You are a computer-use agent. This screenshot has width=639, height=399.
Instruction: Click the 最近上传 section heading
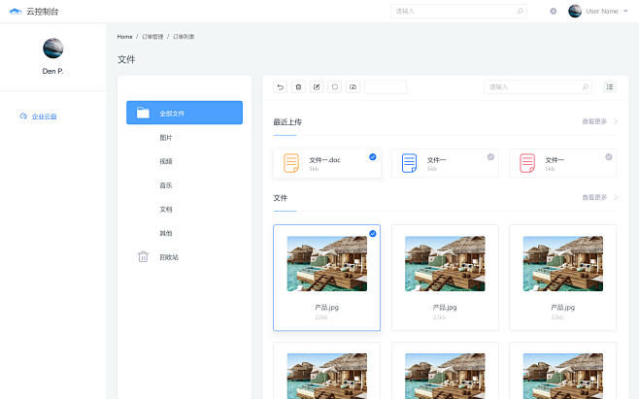[x=287, y=122]
